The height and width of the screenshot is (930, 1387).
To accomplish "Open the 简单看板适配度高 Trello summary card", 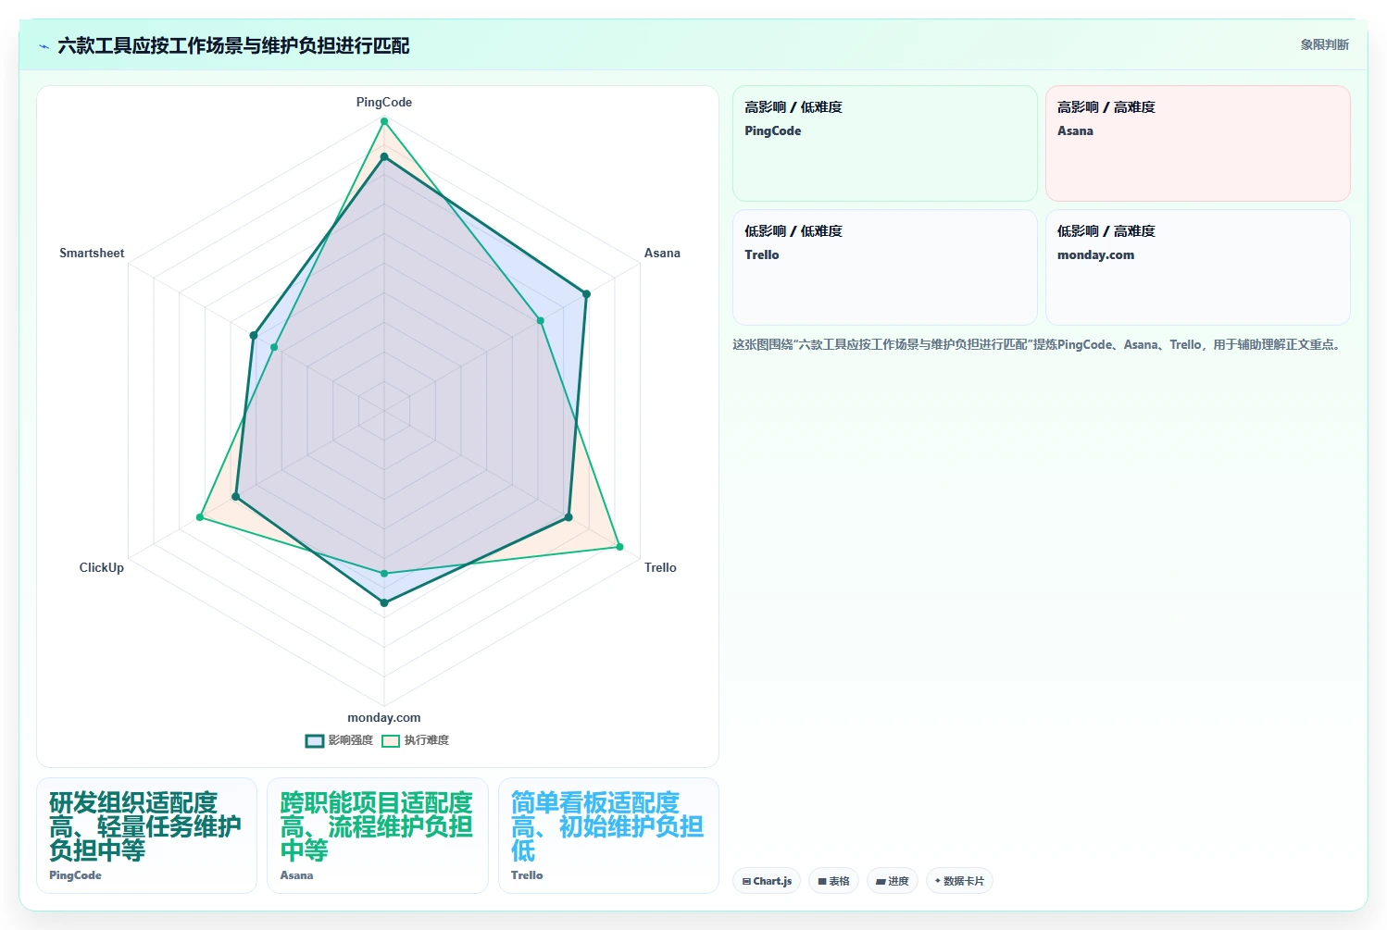I will (x=608, y=836).
